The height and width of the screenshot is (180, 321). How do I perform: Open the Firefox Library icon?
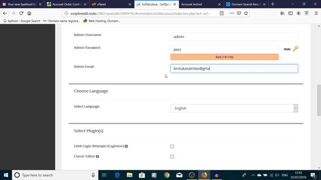click(x=282, y=13)
